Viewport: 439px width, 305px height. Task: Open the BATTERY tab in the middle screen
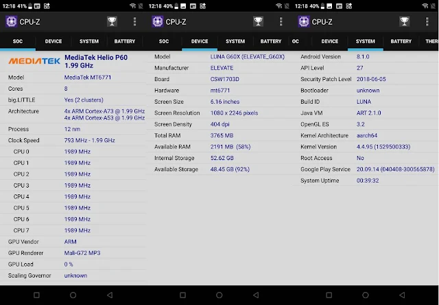(271, 41)
